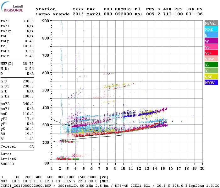Select the E blue legend swatch
This screenshot has height=188, width=220.
coord(211,35)
